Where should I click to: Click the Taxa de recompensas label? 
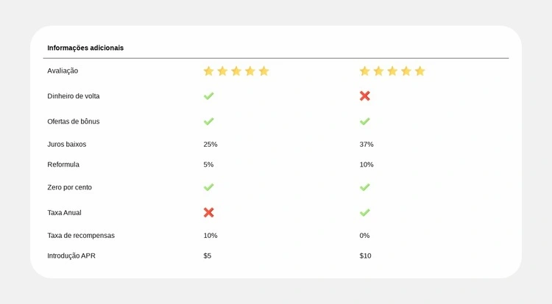click(x=81, y=236)
